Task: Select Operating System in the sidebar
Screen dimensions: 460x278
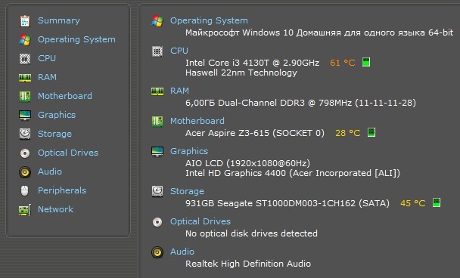Action: pyautogui.click(x=76, y=39)
